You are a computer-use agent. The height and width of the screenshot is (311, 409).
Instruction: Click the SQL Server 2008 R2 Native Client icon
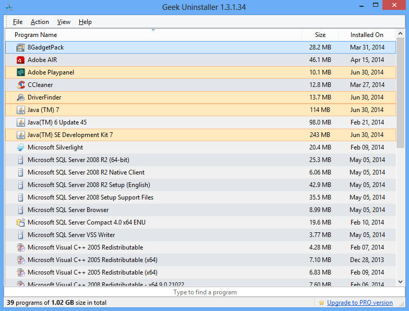pyautogui.click(x=21, y=172)
